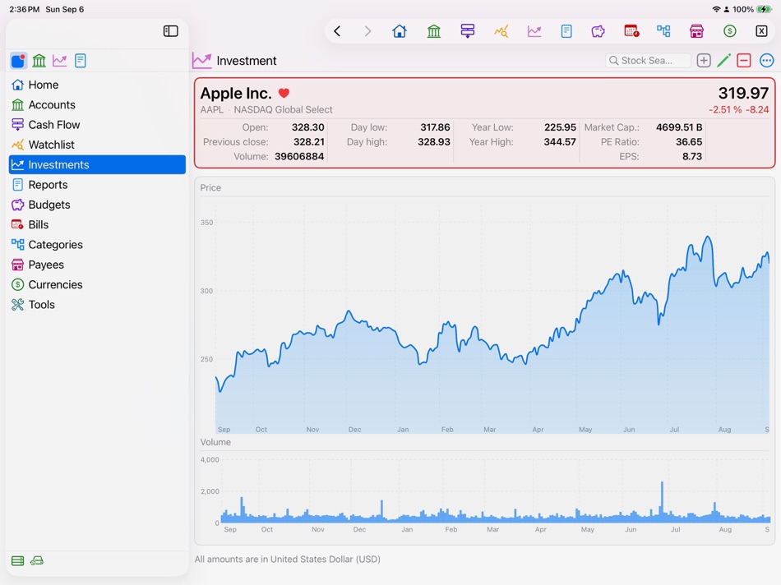The image size is (781, 585).
Task: Open Reports document icon in top toolbar
Action: click(566, 31)
